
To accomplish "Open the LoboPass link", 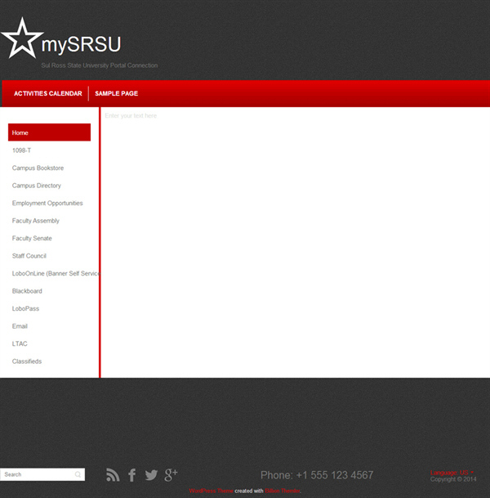I will pyautogui.click(x=25, y=309).
